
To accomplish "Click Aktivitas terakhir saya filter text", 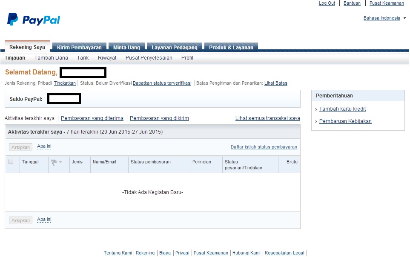I will 29,118.
